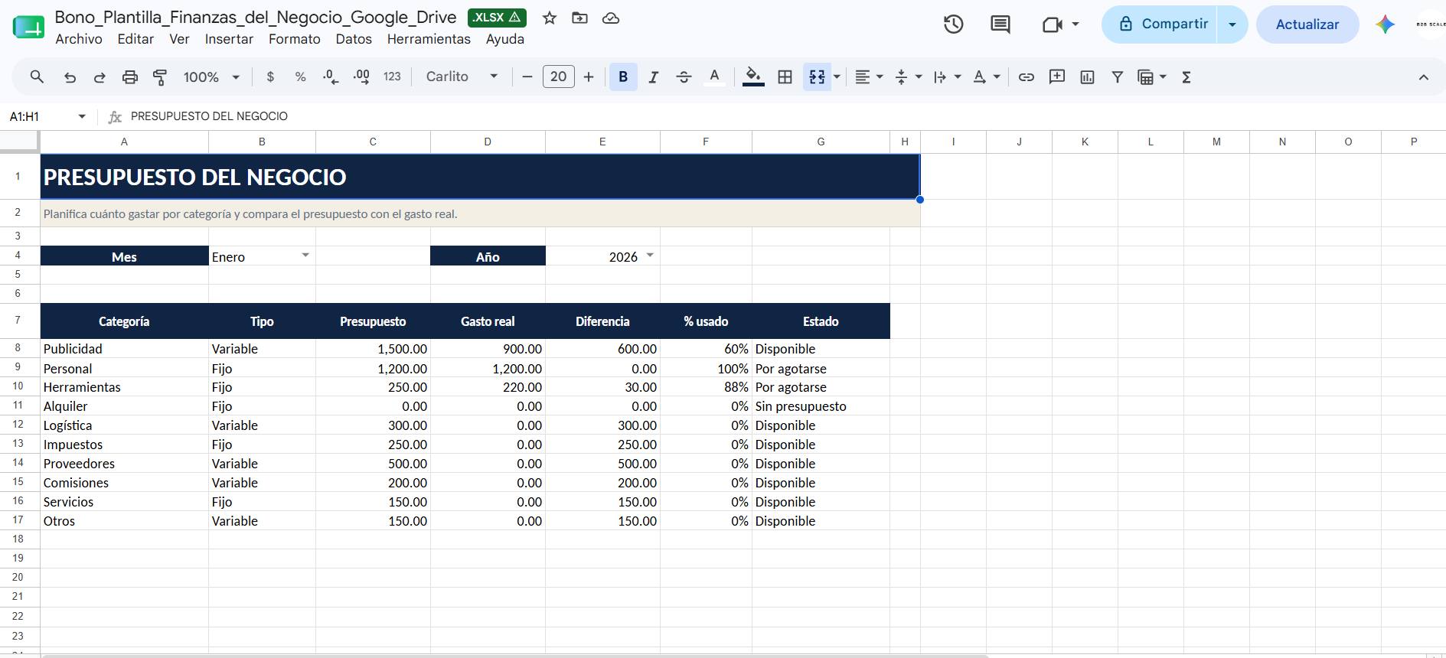1446x658 pixels.
Task: Insert a comment from toolbar
Action: (1057, 77)
